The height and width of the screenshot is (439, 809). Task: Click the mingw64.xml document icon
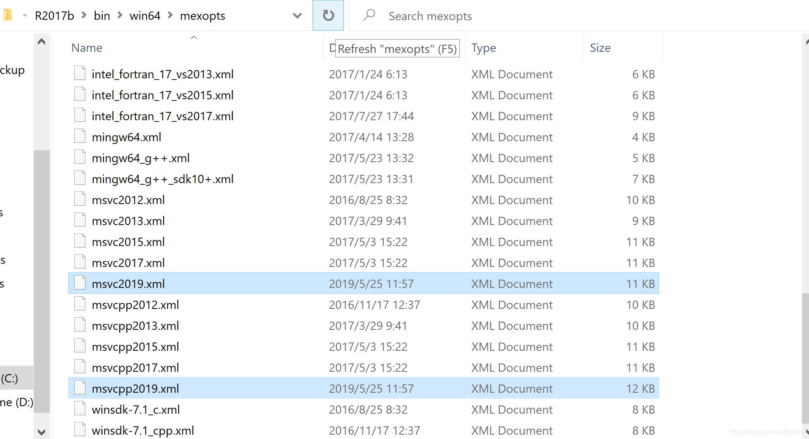(x=79, y=136)
